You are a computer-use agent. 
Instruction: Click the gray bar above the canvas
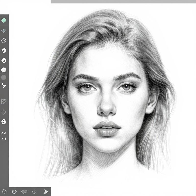click(x=123, y=2)
